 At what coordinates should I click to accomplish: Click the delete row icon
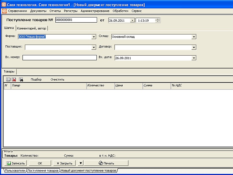coord(14,79)
